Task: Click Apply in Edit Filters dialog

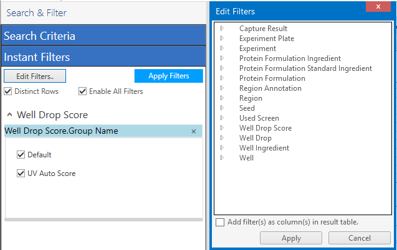Action: pyautogui.click(x=291, y=238)
